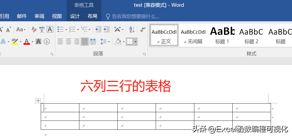Screen dimensions: 292x137
Task: Center the text
Action: point(68,41)
